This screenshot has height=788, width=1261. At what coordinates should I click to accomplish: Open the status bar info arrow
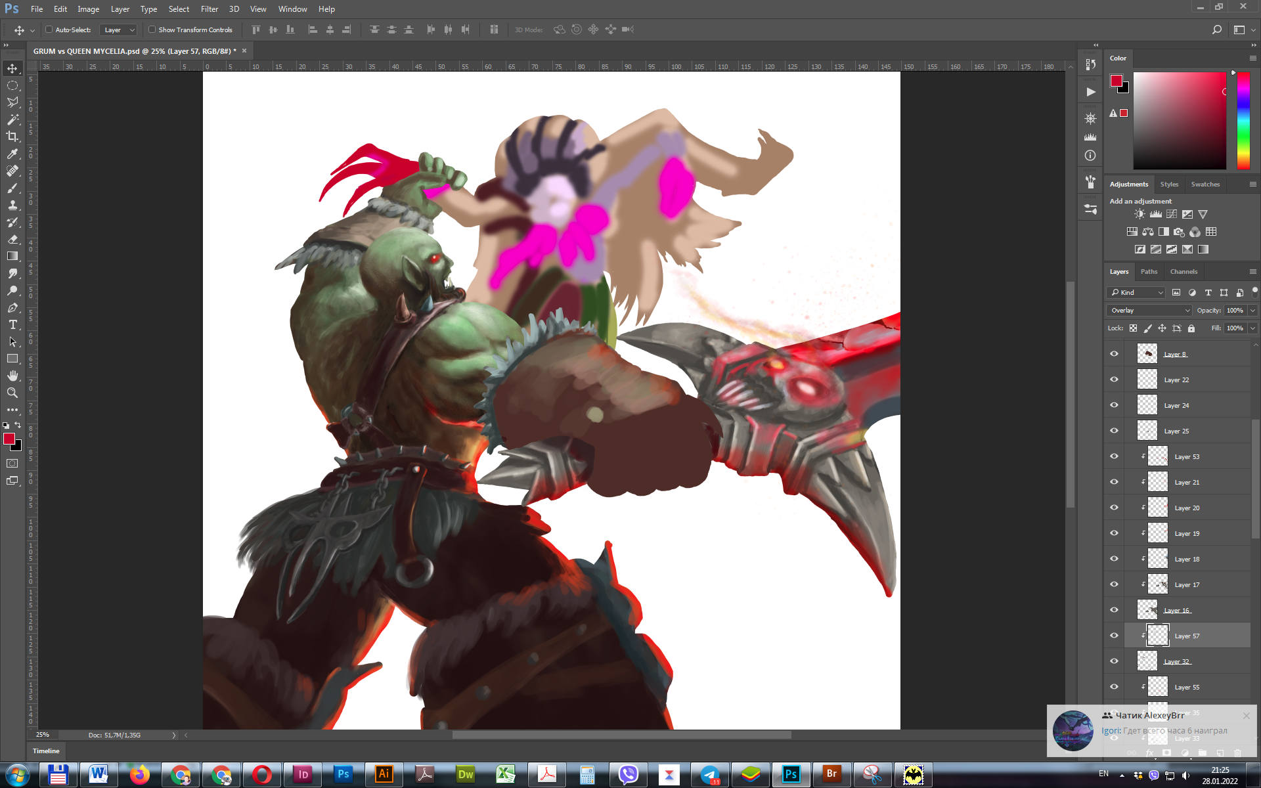pyautogui.click(x=174, y=735)
